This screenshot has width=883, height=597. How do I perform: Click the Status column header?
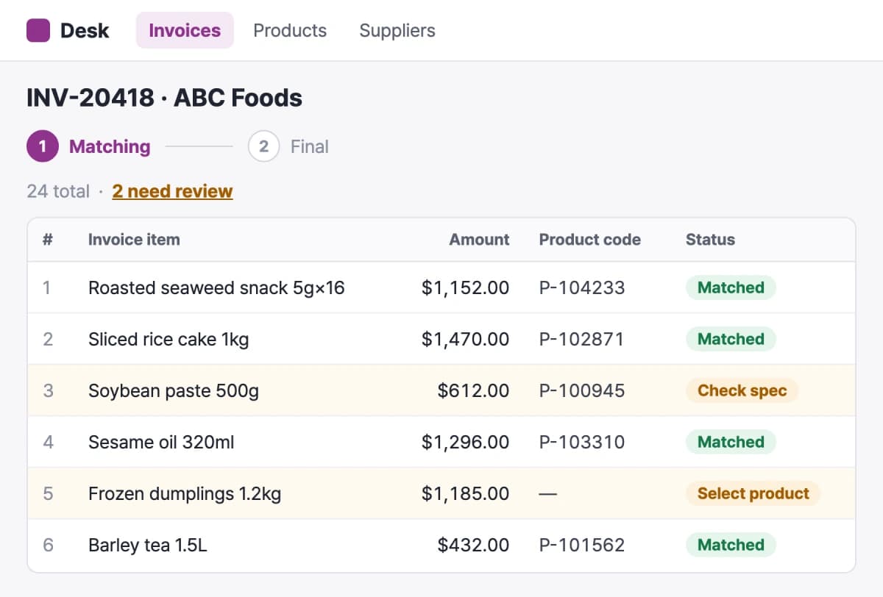pos(710,240)
